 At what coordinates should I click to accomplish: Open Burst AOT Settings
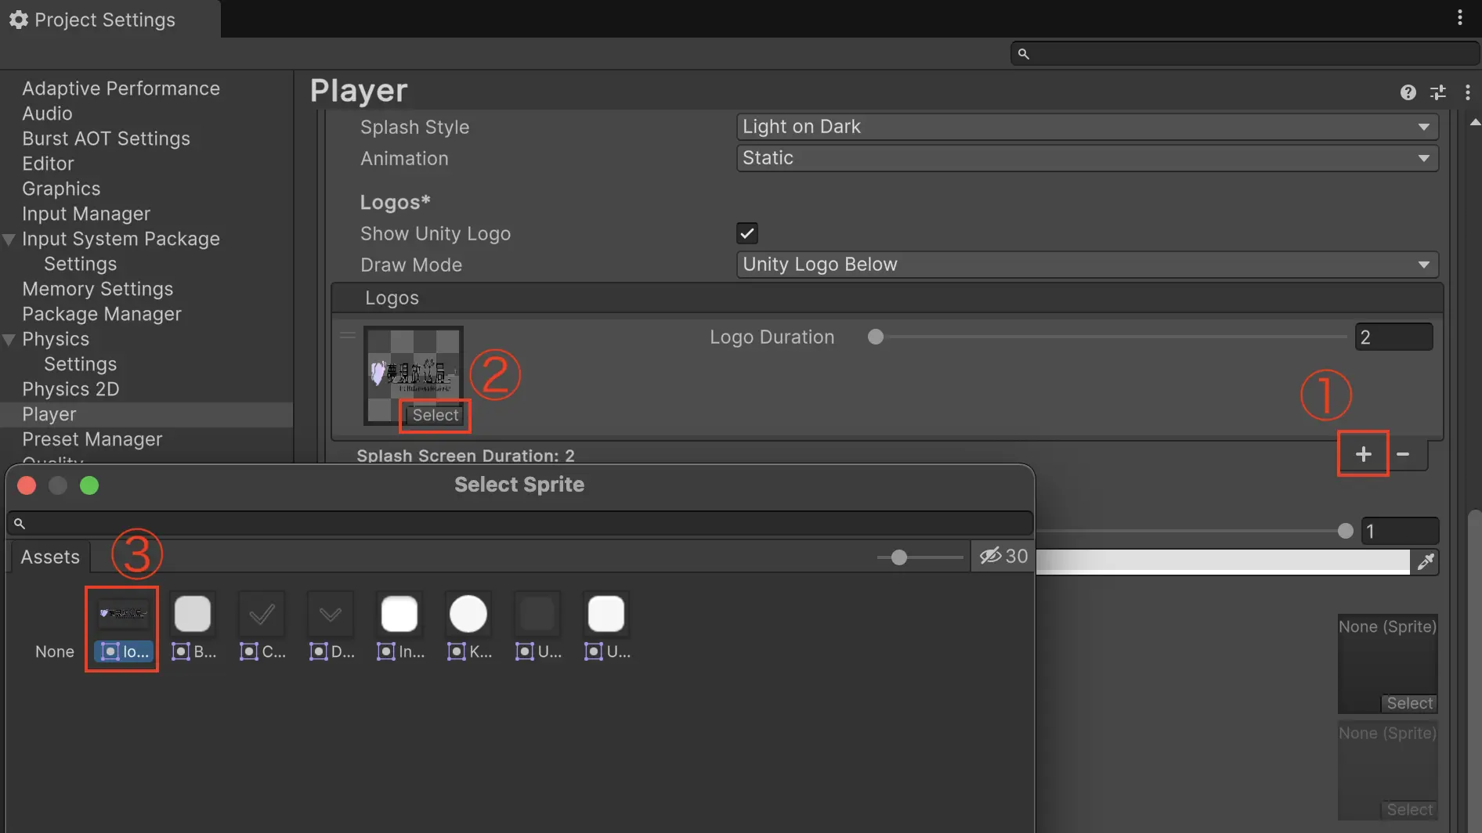click(106, 139)
